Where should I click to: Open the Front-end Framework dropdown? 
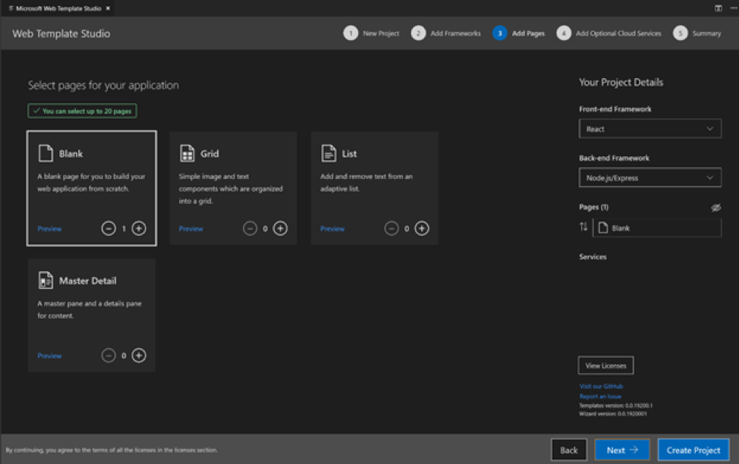[x=650, y=129]
